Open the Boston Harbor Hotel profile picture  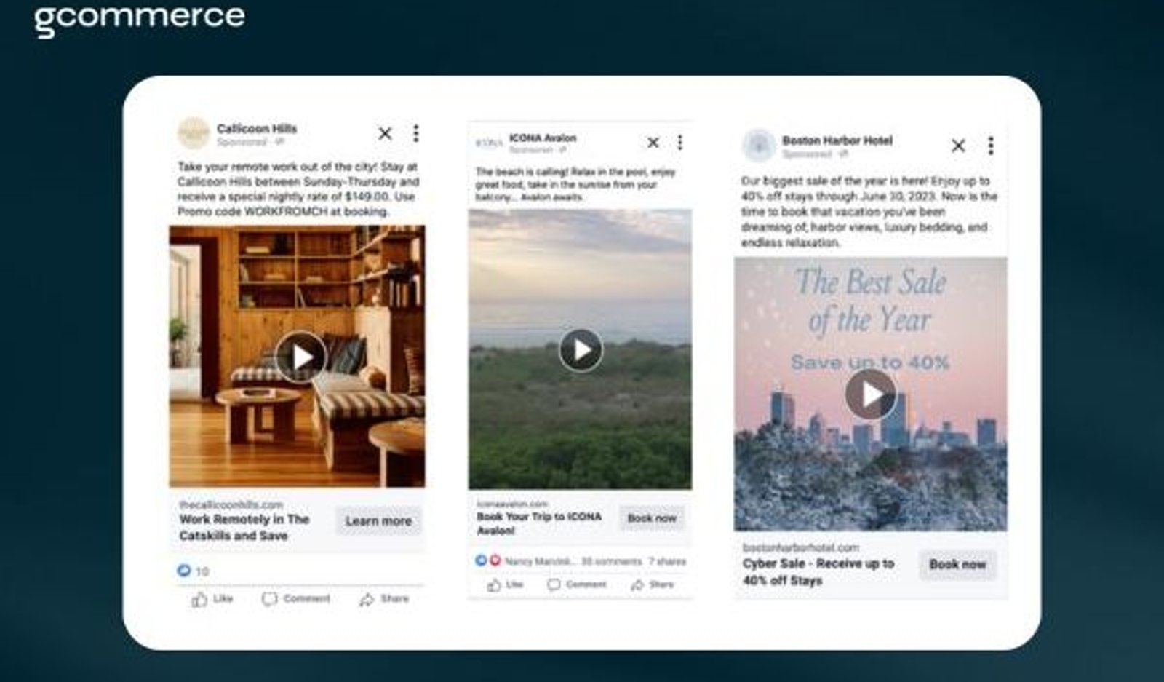click(x=759, y=146)
